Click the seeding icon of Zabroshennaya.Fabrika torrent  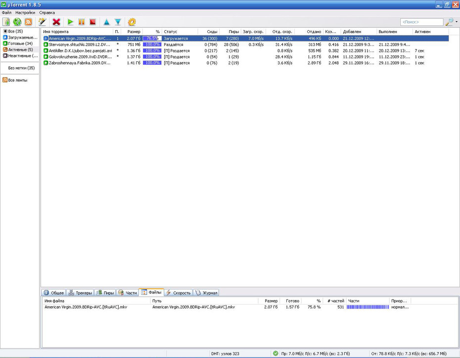(46, 63)
